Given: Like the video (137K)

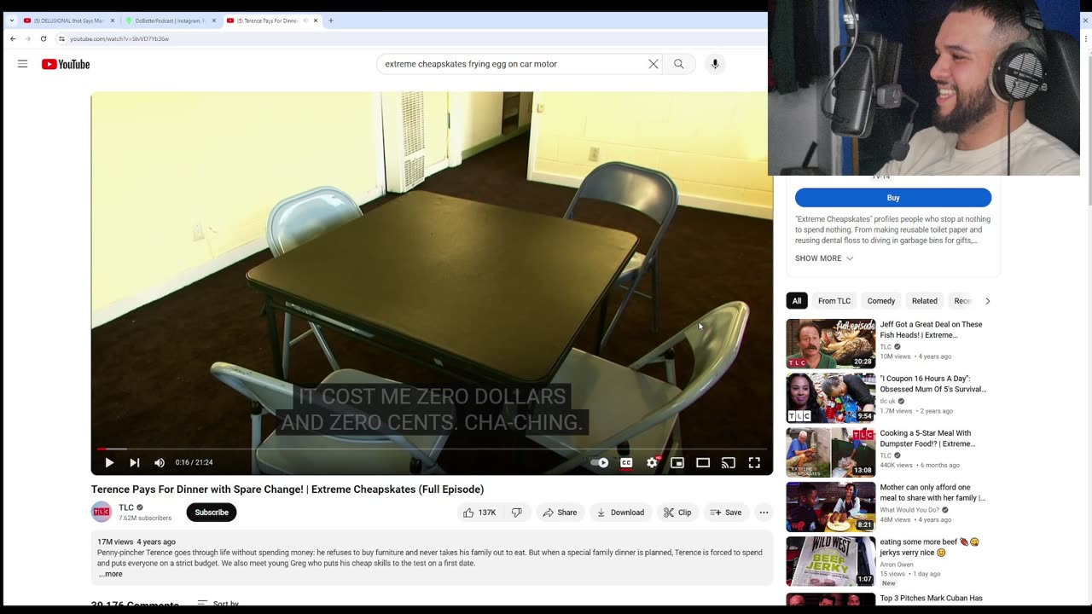Looking at the screenshot, I should click(479, 513).
